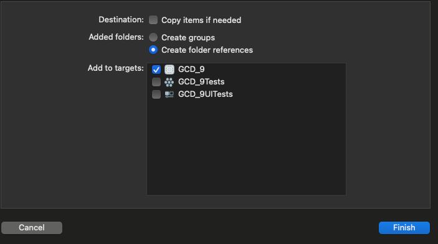438x244 pixels.
Task: Click the GCD_9 app target icon
Action: coord(169,70)
